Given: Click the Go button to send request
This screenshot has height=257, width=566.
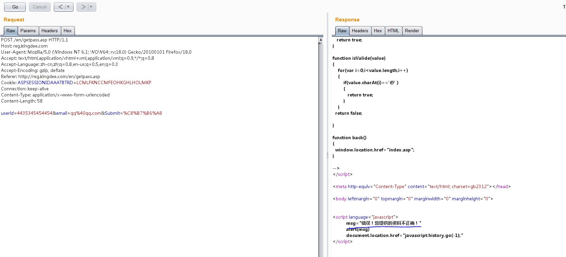Looking at the screenshot, I should [15, 7].
